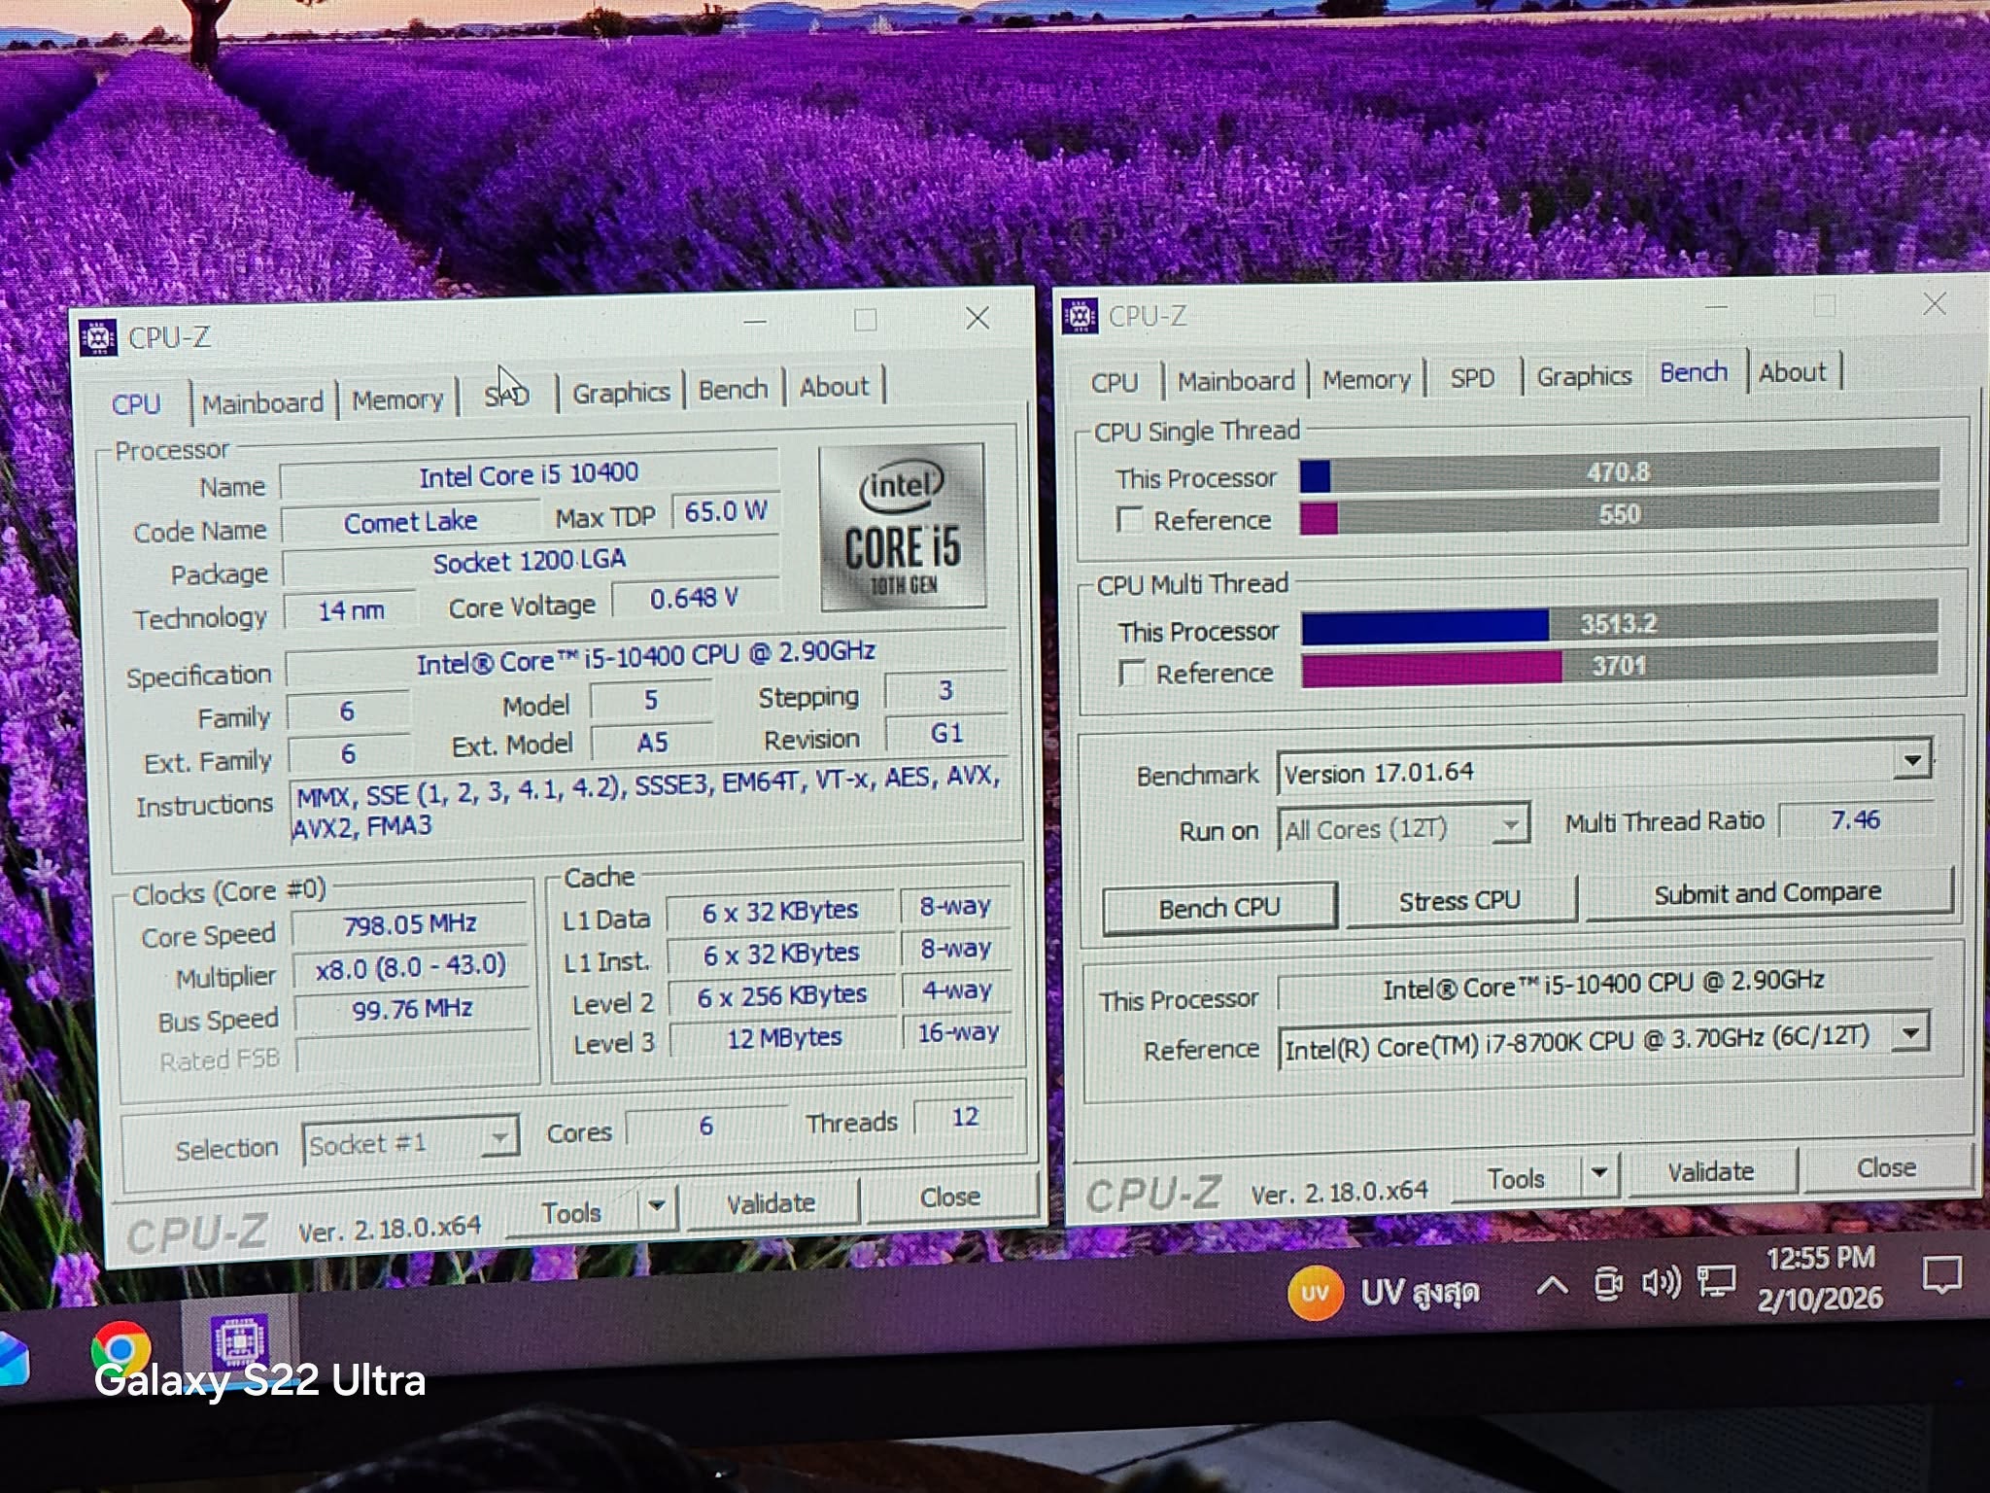Open the volume speaker tray icon
The width and height of the screenshot is (1990, 1493).
(1660, 1284)
